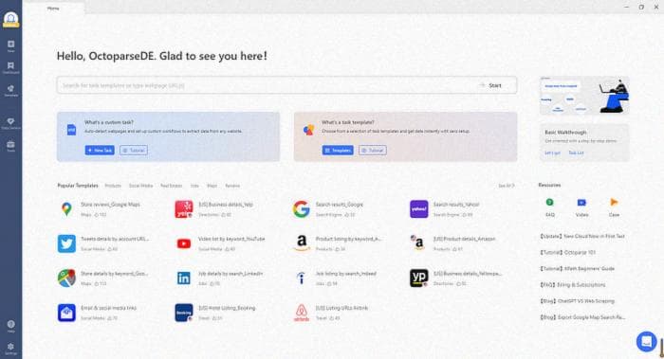Open 'Search results_Google' template title
Screen dimensions: 664x359
tap(340, 205)
